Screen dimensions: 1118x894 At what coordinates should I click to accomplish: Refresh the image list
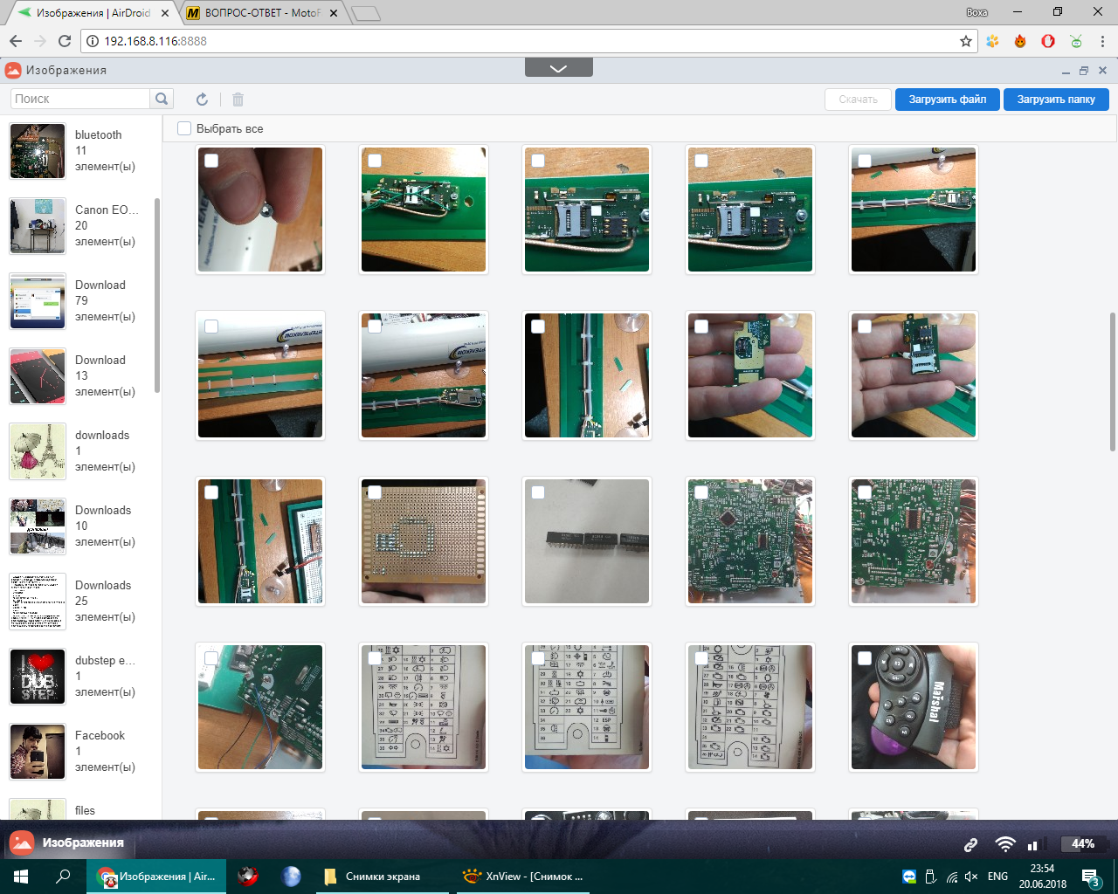202,100
